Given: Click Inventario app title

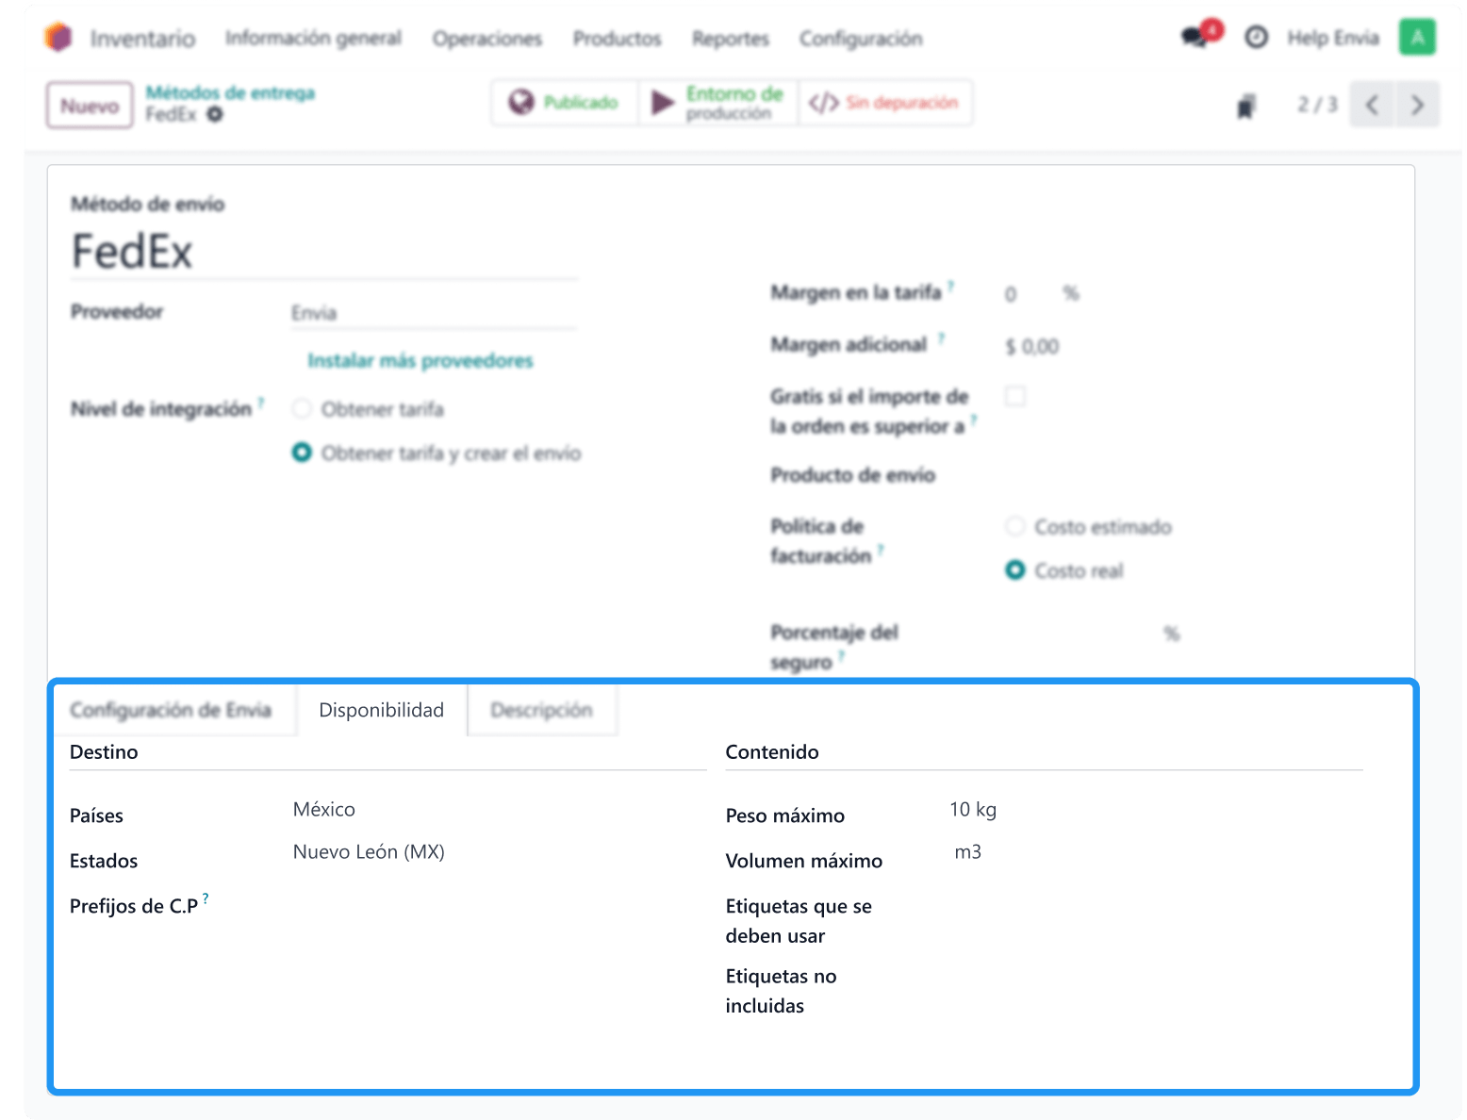Looking at the screenshot, I should click(142, 39).
